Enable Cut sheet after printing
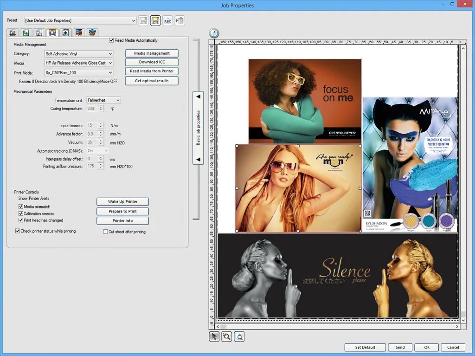This screenshot has height=356, width=475. point(105,232)
